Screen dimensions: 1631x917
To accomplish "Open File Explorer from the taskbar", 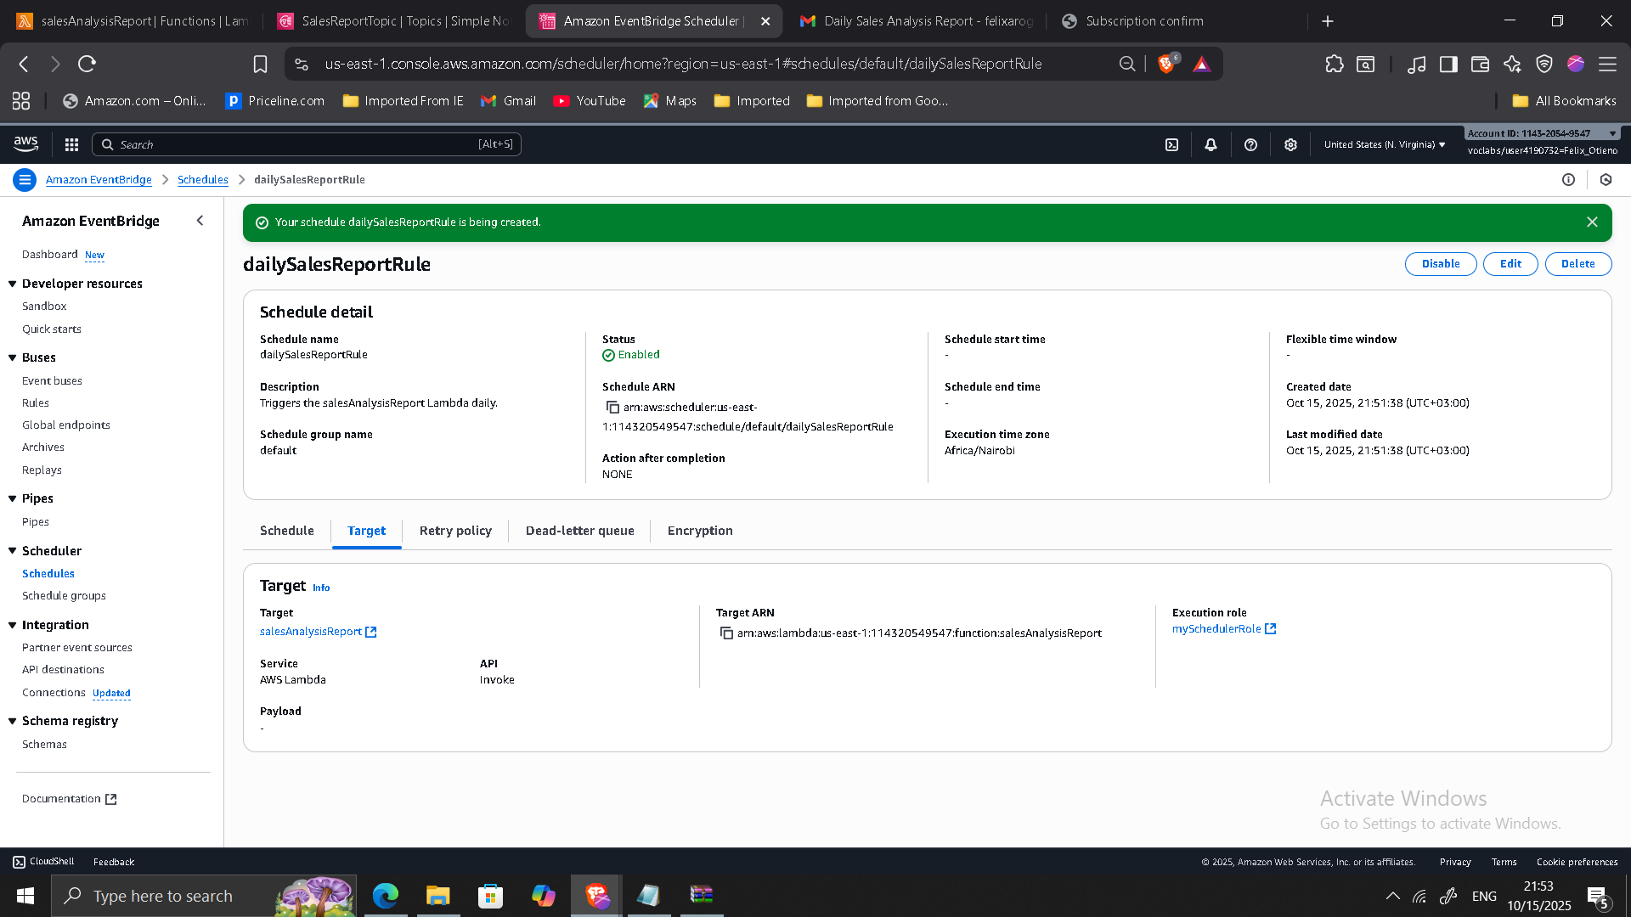I will coord(438,896).
